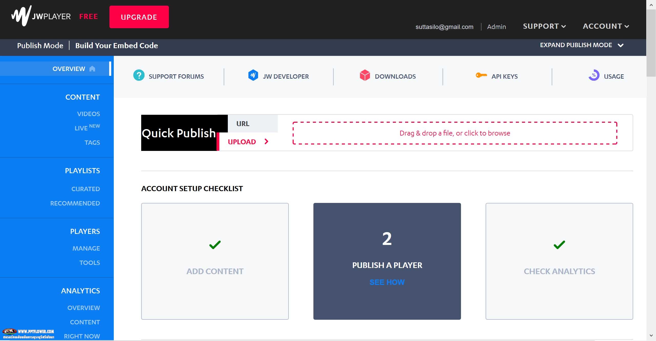Image resolution: width=656 pixels, height=341 pixels.
Task: Go to RIGHT NOW under Analytics
Action: coord(82,336)
